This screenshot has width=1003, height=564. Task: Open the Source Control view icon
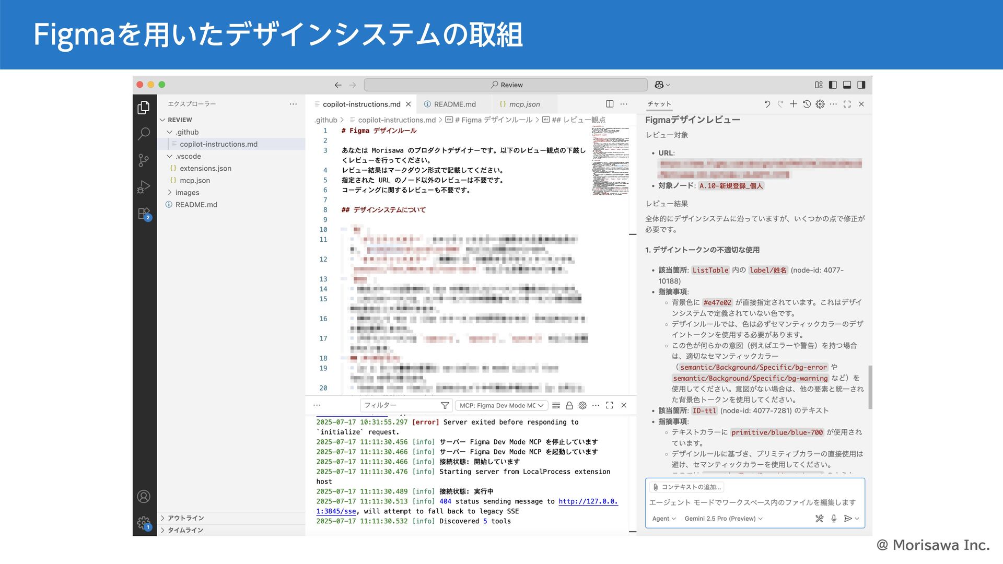[x=144, y=160]
